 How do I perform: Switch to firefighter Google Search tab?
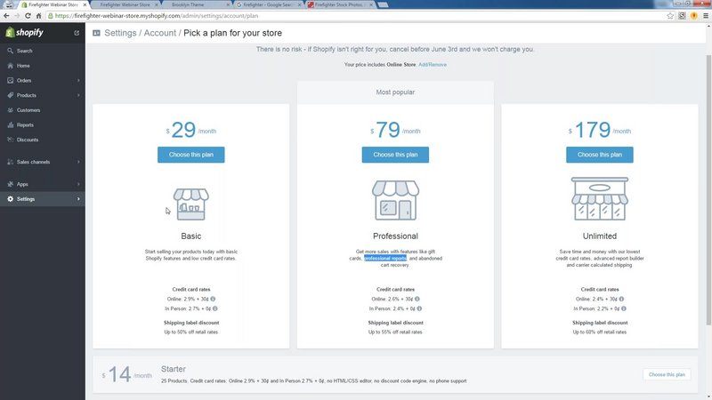pyautogui.click(x=269, y=4)
